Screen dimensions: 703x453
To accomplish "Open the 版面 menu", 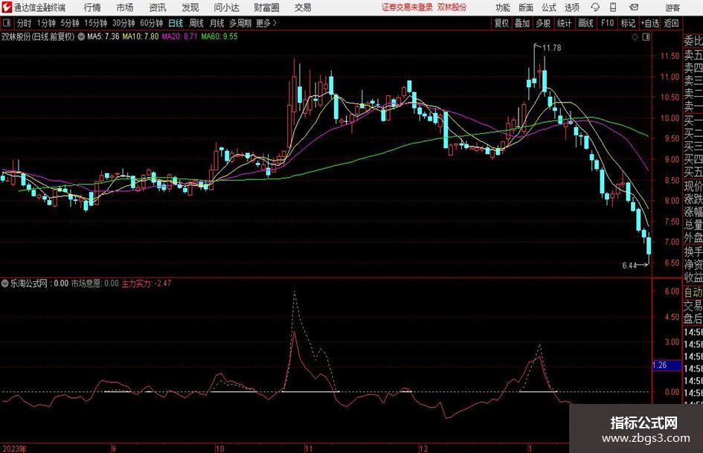I will [x=526, y=7].
